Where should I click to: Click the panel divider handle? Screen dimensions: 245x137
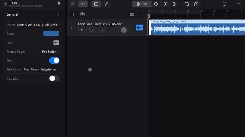[147, 76]
